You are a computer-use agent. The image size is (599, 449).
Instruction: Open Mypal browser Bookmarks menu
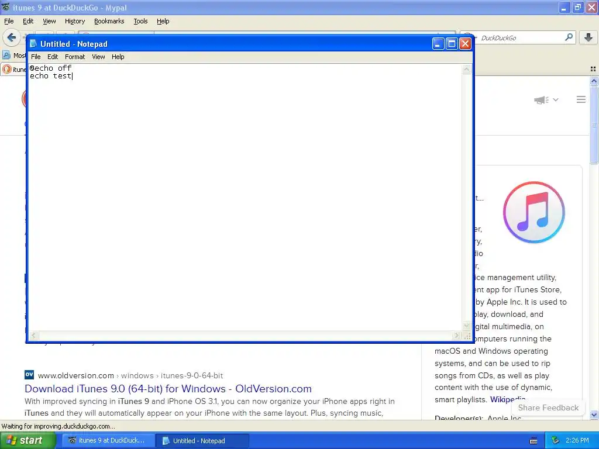click(109, 22)
